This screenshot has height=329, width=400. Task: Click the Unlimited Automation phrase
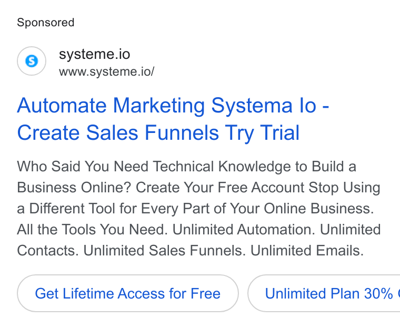(242, 230)
